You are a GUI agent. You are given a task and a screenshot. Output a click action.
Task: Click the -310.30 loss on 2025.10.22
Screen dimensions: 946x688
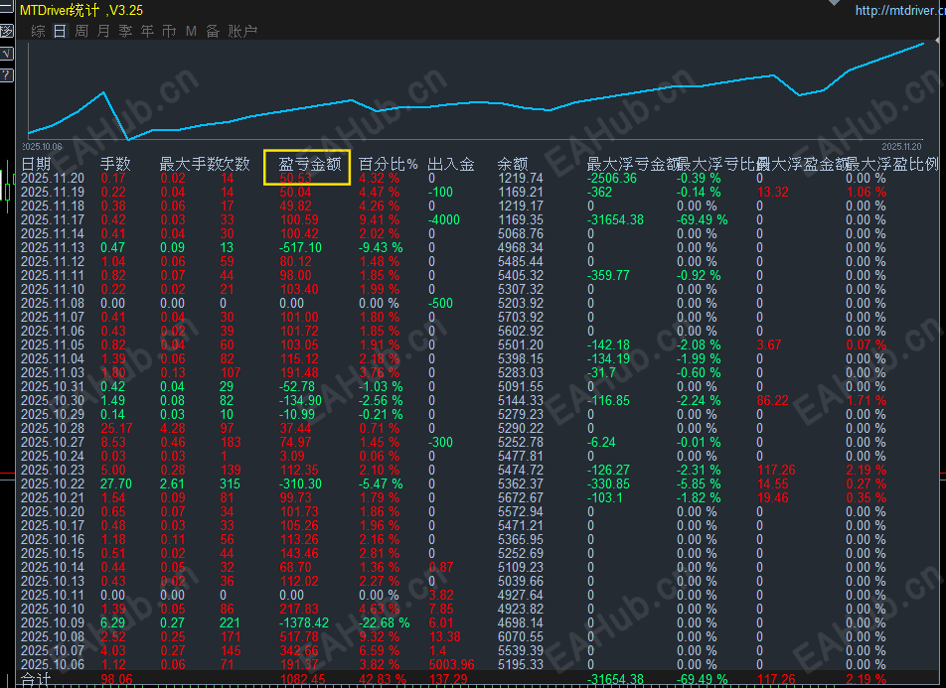[300, 483]
